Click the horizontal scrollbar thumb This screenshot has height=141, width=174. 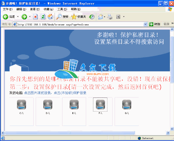(x=70, y=133)
